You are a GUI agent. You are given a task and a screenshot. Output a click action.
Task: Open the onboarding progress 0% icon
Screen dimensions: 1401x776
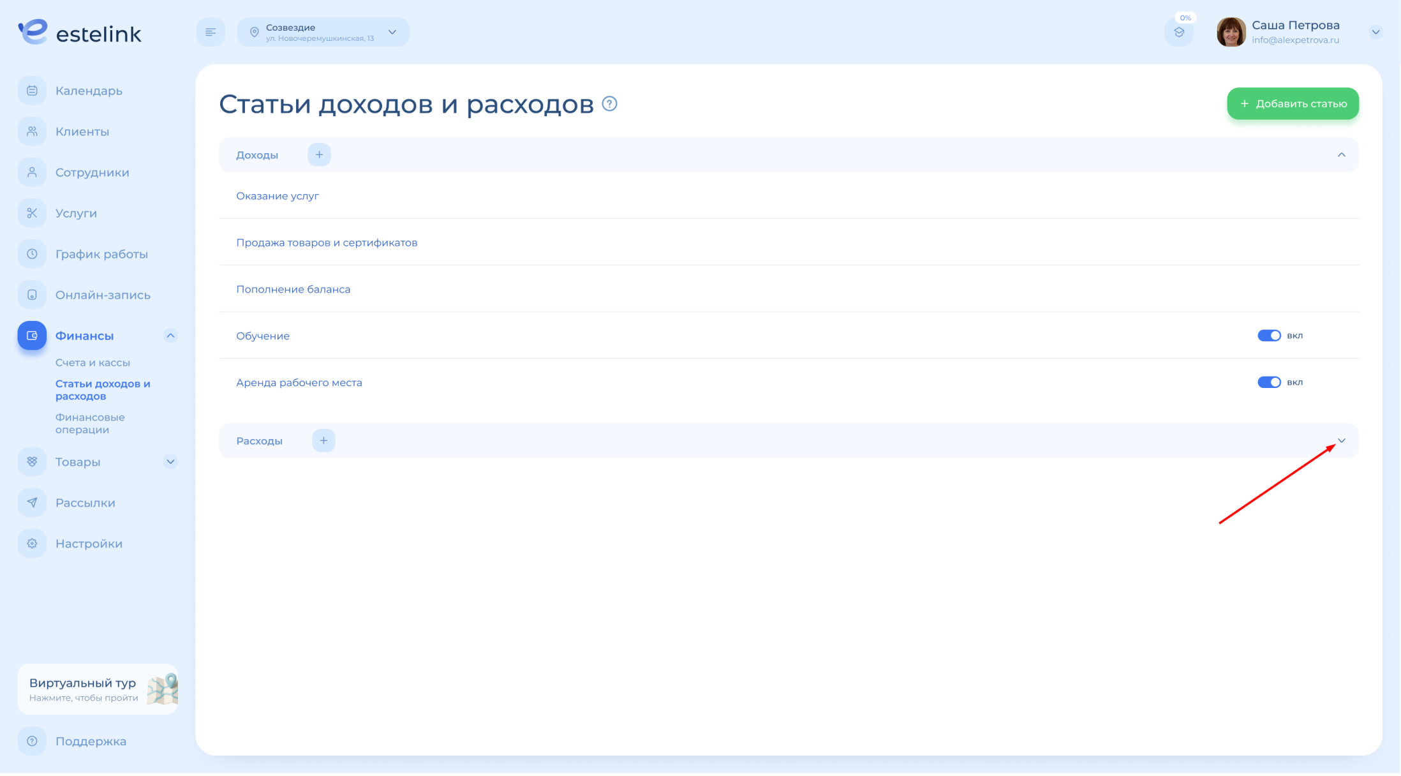pyautogui.click(x=1179, y=31)
